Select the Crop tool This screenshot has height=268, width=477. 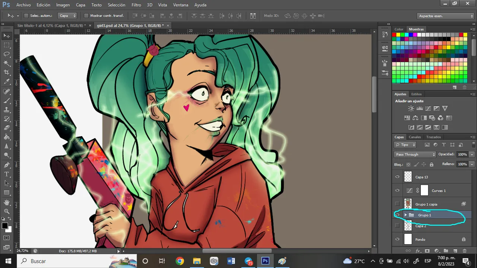(7, 73)
